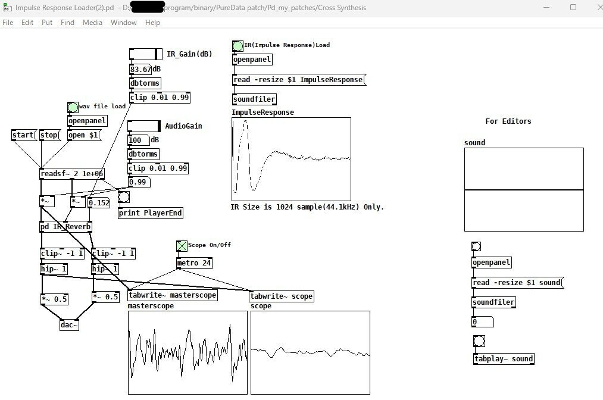This screenshot has width=603, height=400.
Task: Click the bang above openpanel in For Editors section
Action: tap(476, 245)
